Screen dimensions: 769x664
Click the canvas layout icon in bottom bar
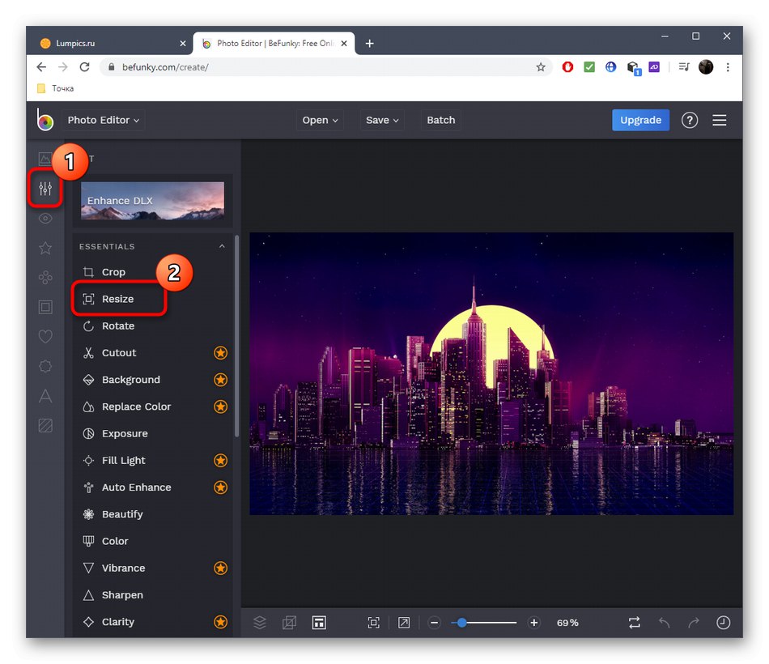319,622
